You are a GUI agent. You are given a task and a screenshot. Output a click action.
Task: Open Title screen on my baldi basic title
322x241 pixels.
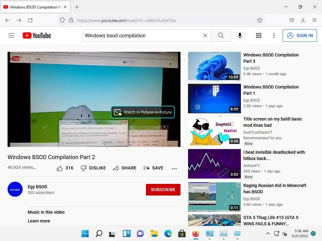[x=273, y=122]
